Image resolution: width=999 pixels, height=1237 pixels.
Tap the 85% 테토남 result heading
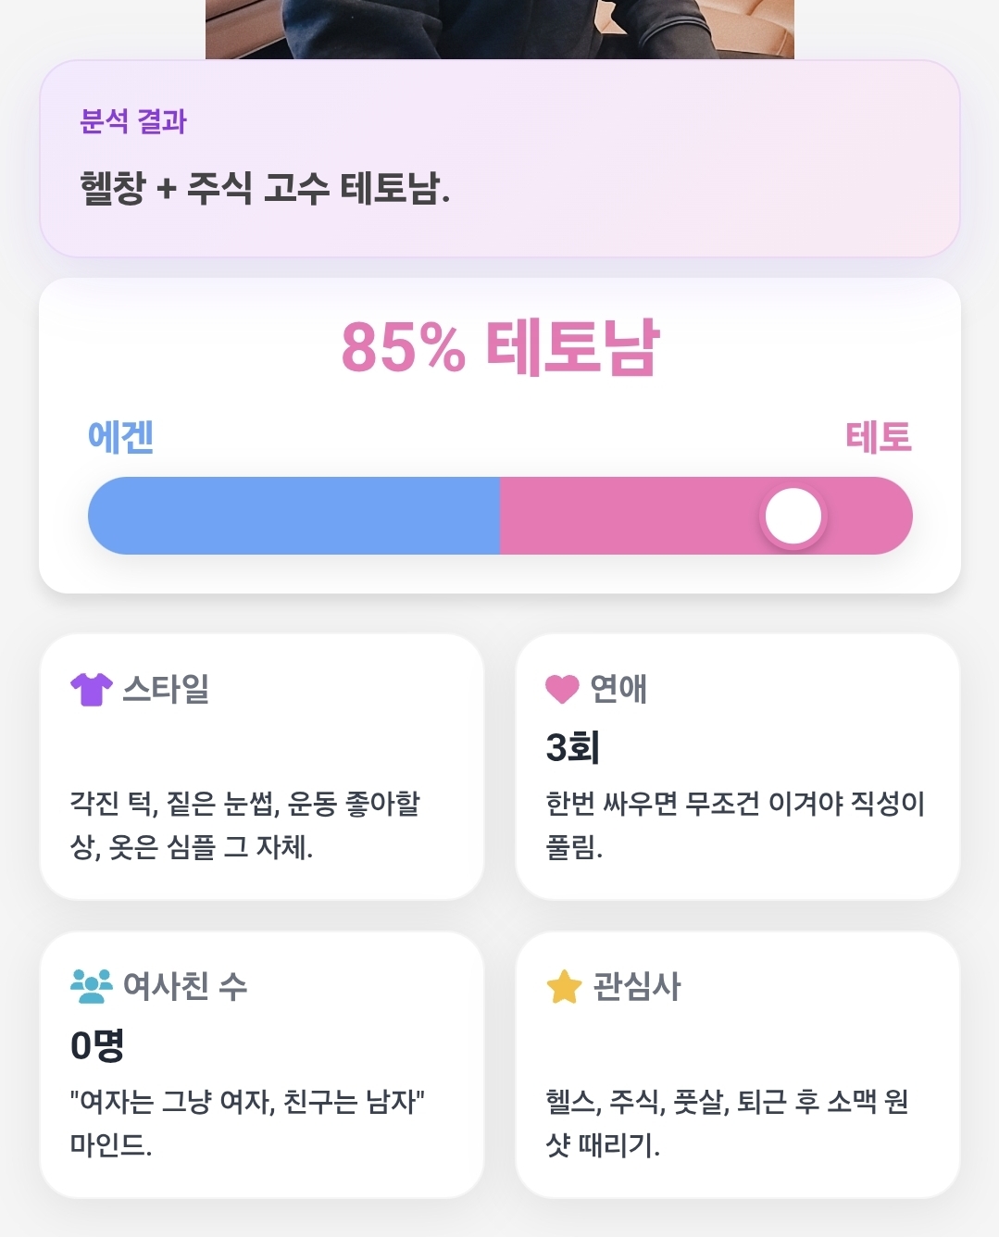[x=500, y=347]
